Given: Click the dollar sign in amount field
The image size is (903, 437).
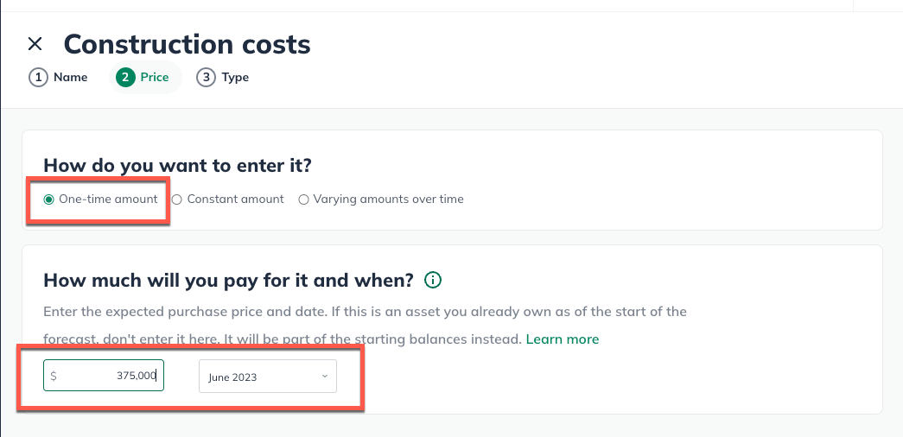Looking at the screenshot, I should pos(54,376).
